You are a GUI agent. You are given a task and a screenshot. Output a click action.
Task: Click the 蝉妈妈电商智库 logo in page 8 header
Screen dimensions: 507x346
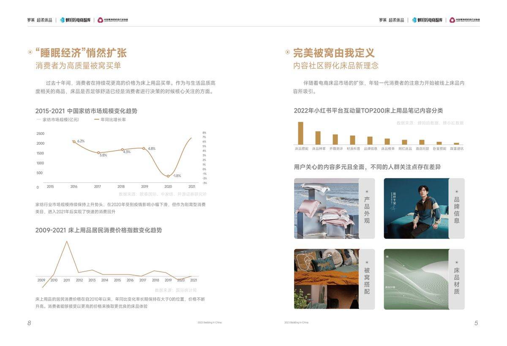point(75,20)
